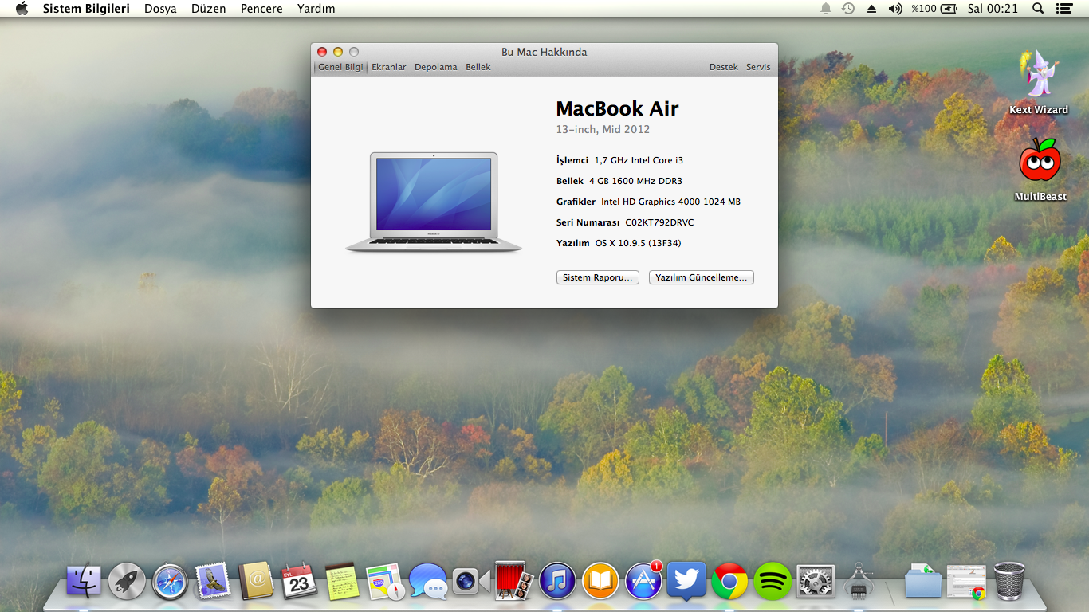Open System Preferences gear icon

click(816, 582)
